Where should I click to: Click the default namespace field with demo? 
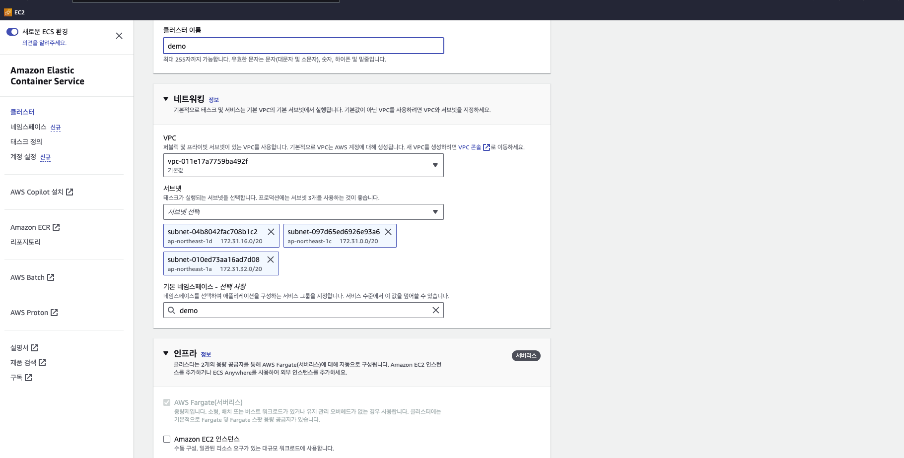(303, 310)
